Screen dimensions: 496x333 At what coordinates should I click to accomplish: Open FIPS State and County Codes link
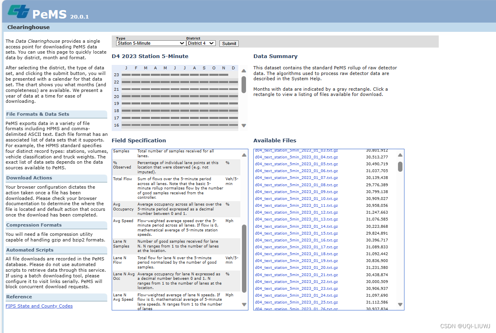tap(39, 306)
